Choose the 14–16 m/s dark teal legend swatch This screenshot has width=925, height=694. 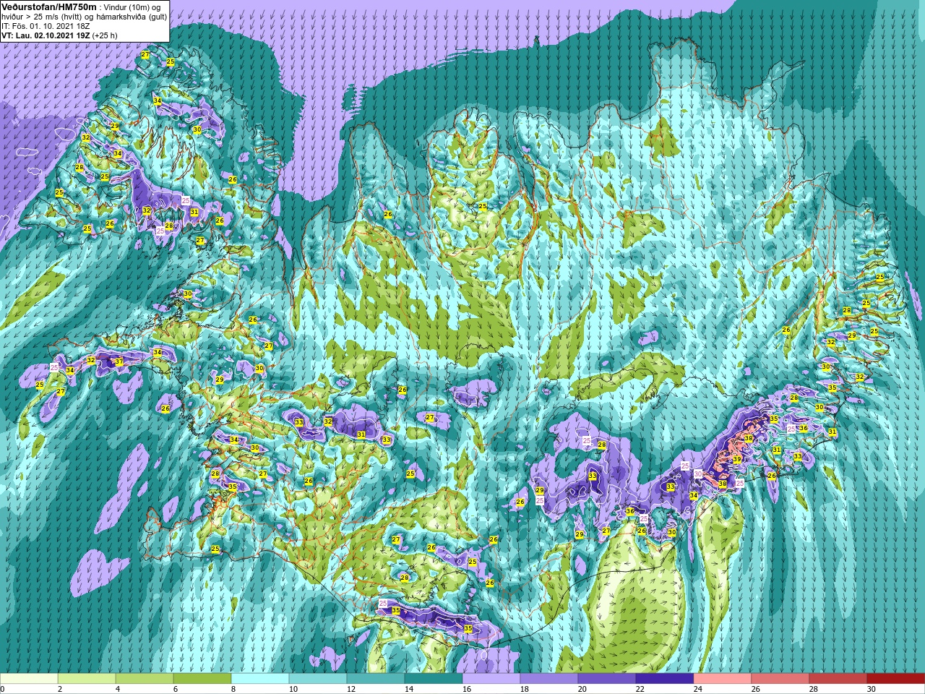[x=434, y=679]
